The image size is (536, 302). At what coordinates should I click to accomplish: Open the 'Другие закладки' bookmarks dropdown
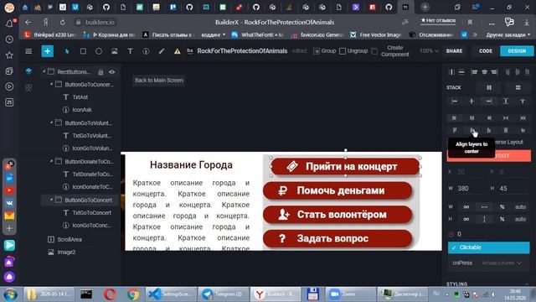(x=508, y=34)
